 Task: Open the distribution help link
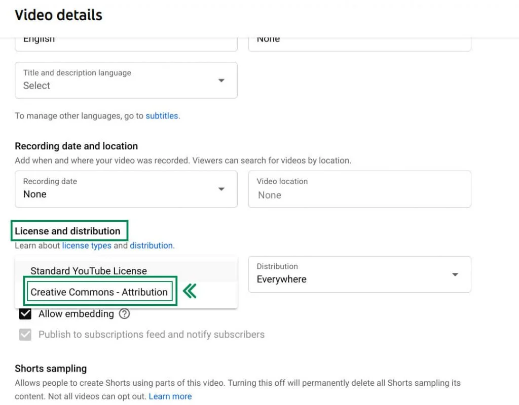tap(151, 246)
